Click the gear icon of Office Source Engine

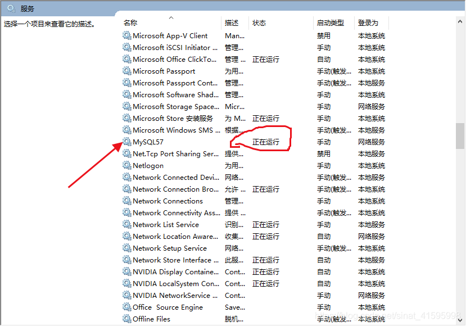127,307
